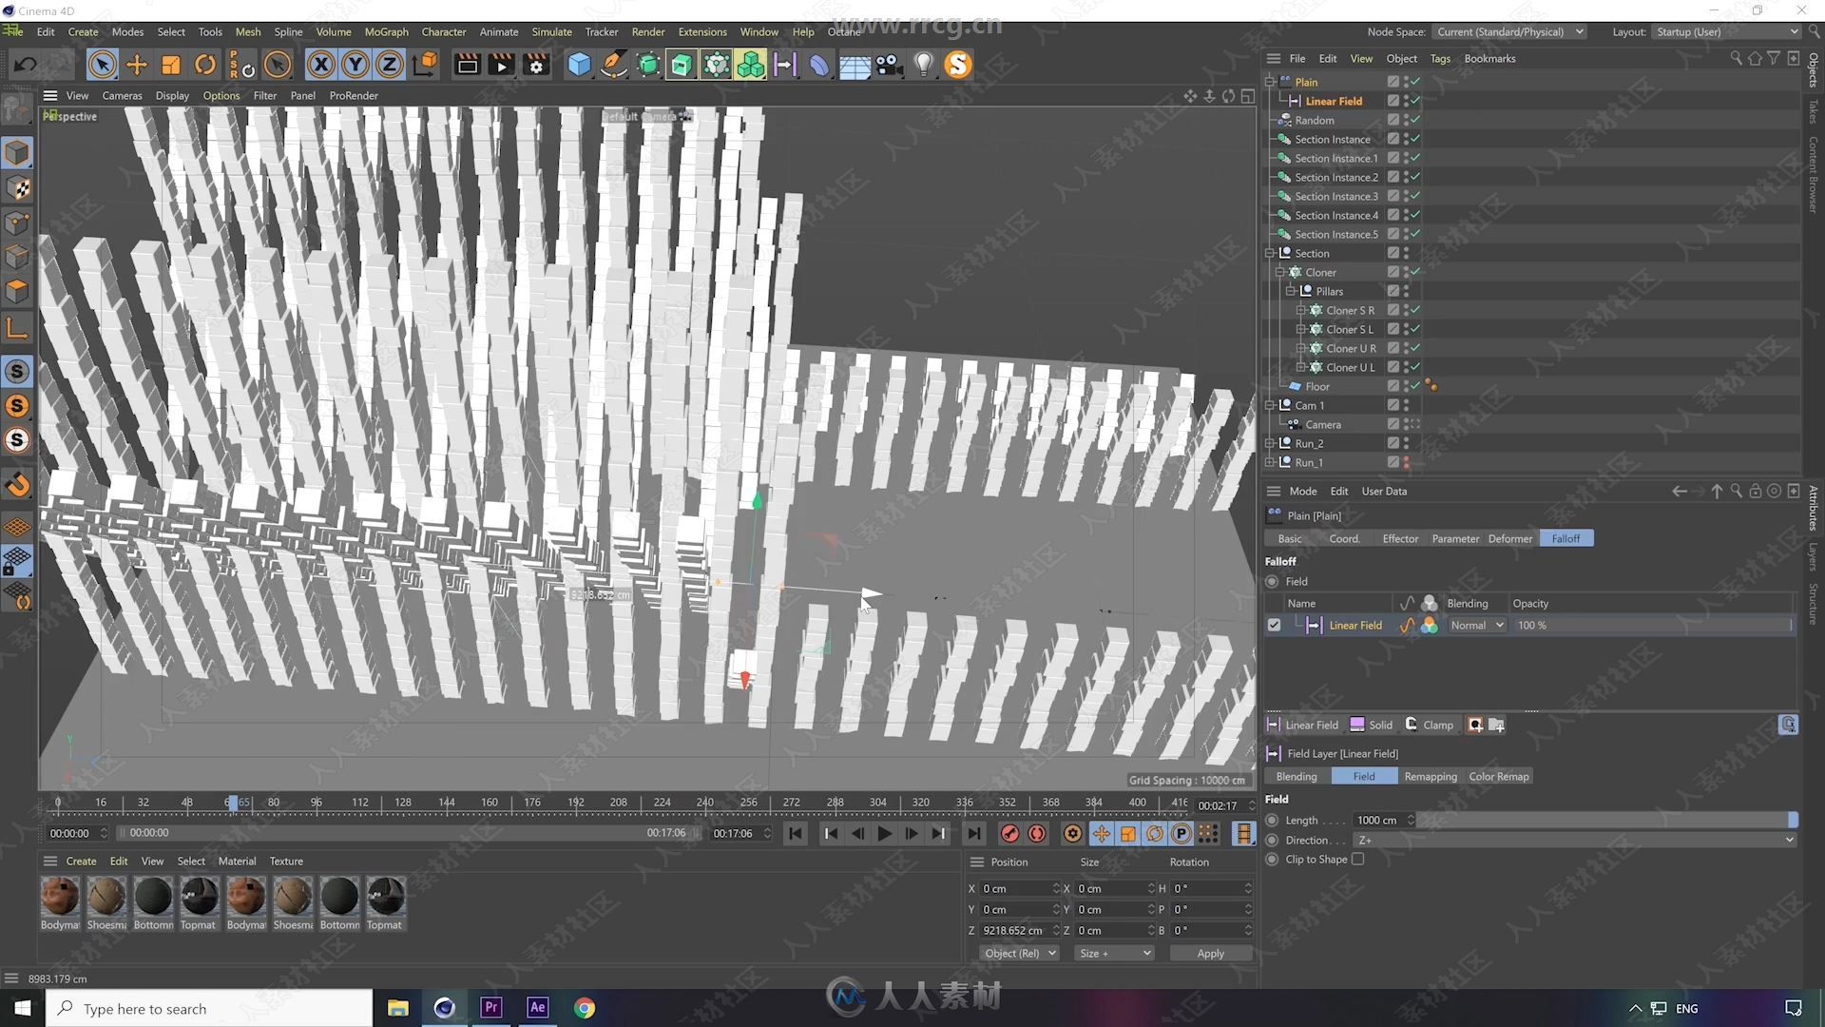
Task: Click the Falloff tab in properties
Action: (1566, 538)
